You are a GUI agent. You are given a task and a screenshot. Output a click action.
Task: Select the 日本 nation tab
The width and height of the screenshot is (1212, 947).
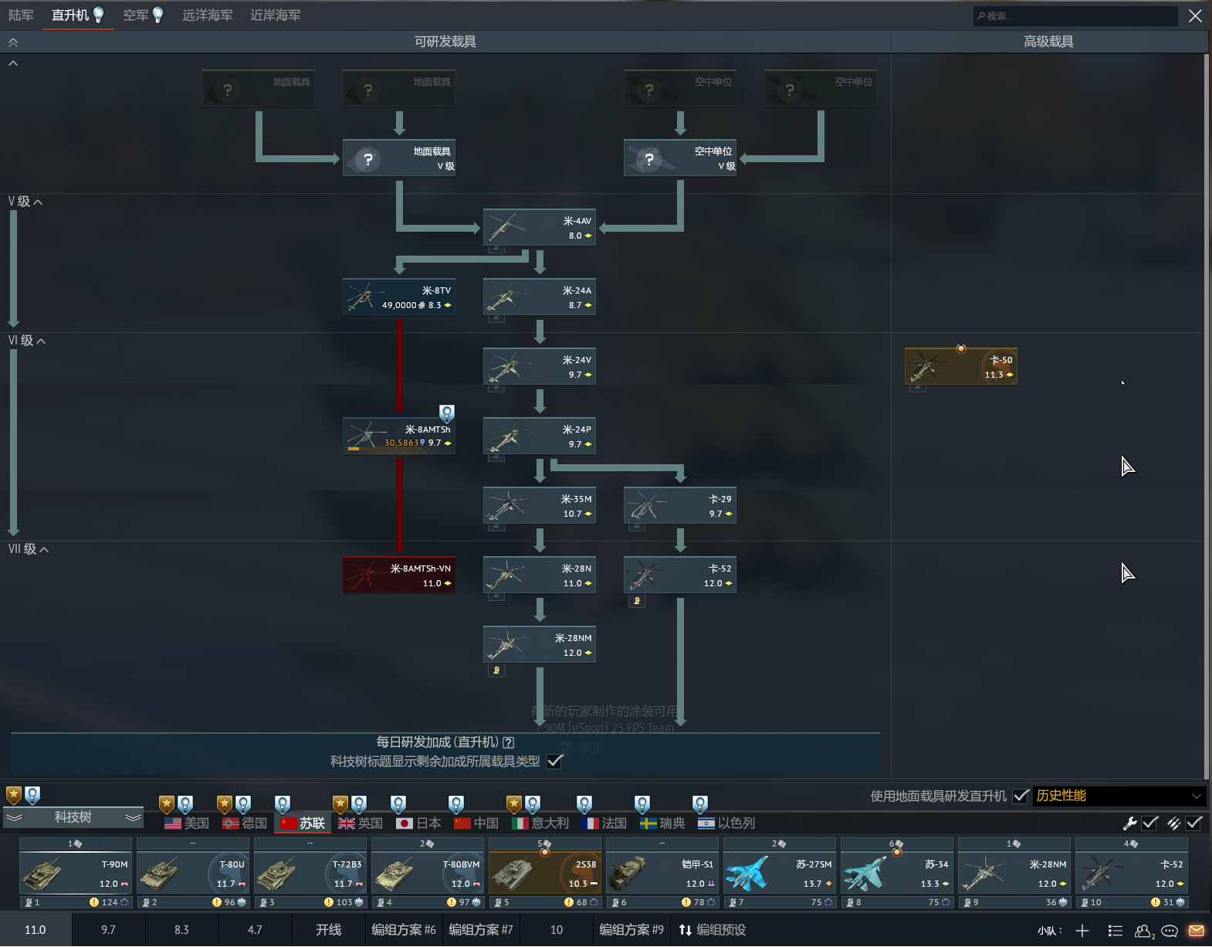coord(418,823)
